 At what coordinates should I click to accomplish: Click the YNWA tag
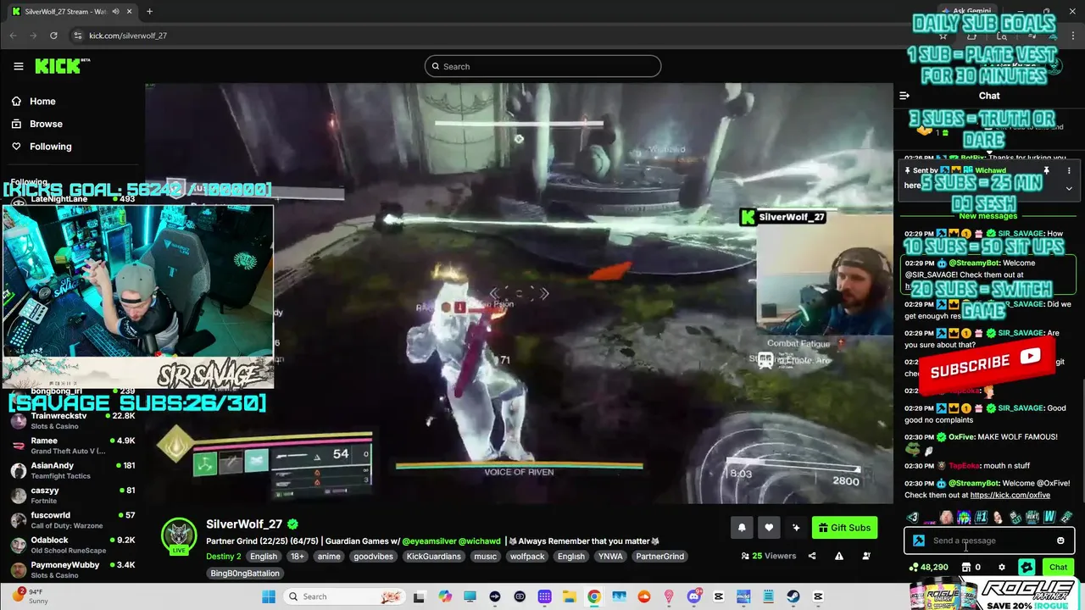[610, 557]
